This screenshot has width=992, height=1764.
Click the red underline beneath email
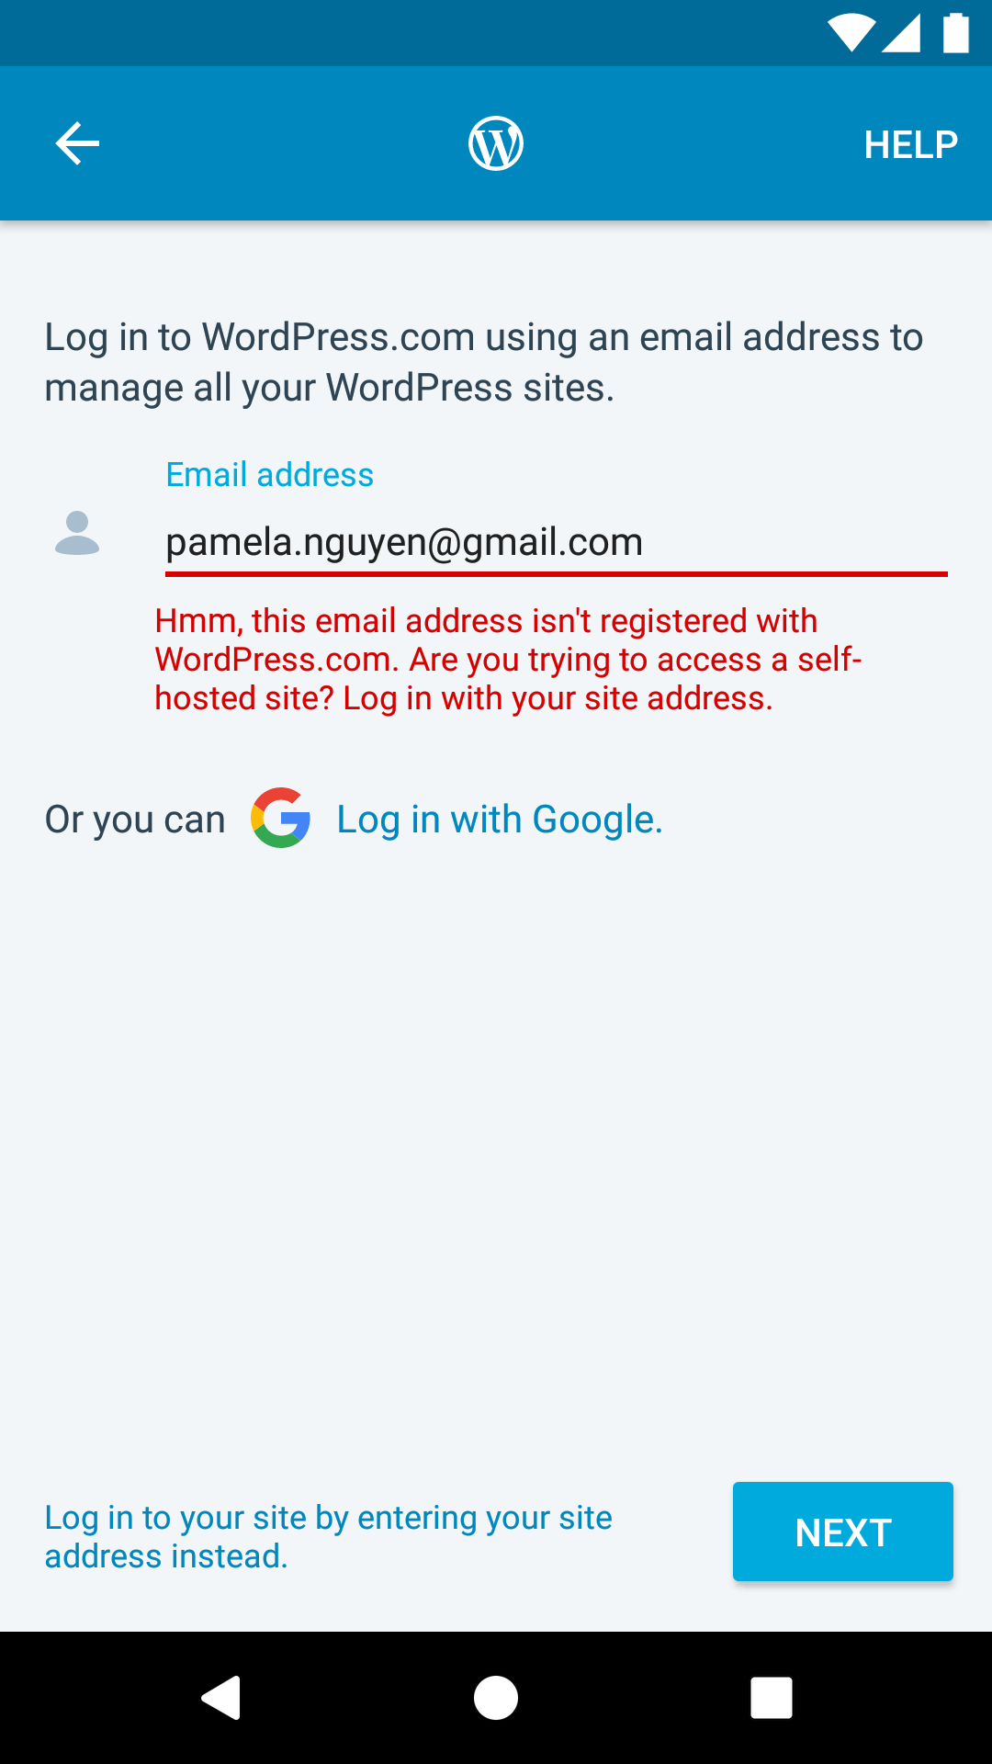pos(557,574)
